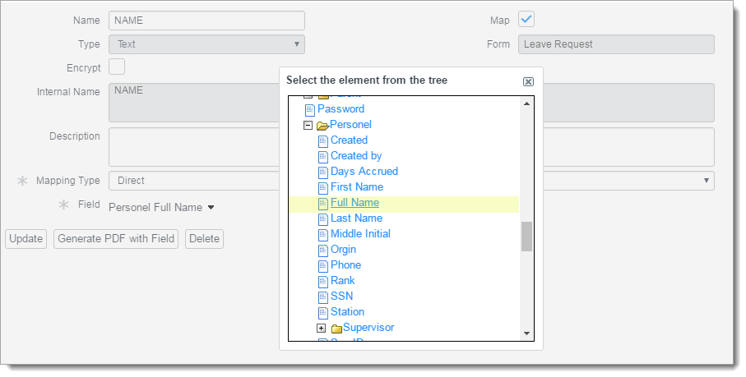Close the element tree popup

coord(528,81)
